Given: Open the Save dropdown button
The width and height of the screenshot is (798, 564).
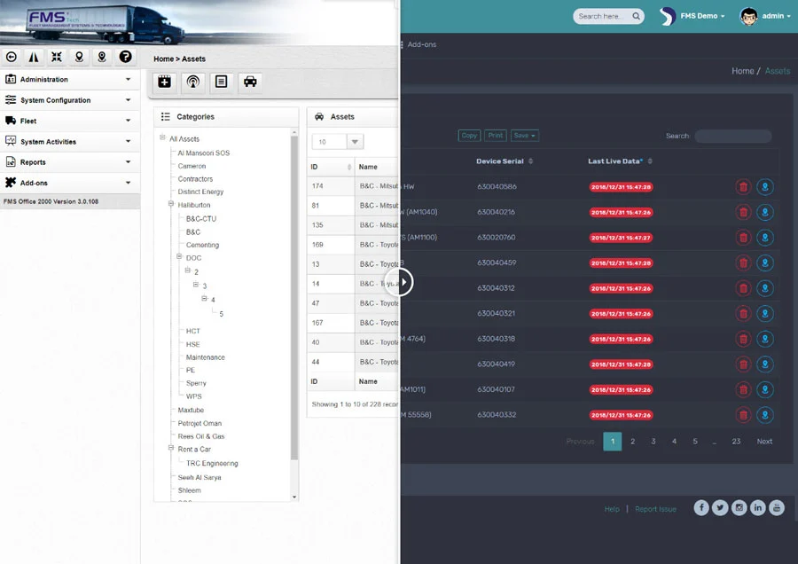Looking at the screenshot, I should pyautogui.click(x=524, y=136).
